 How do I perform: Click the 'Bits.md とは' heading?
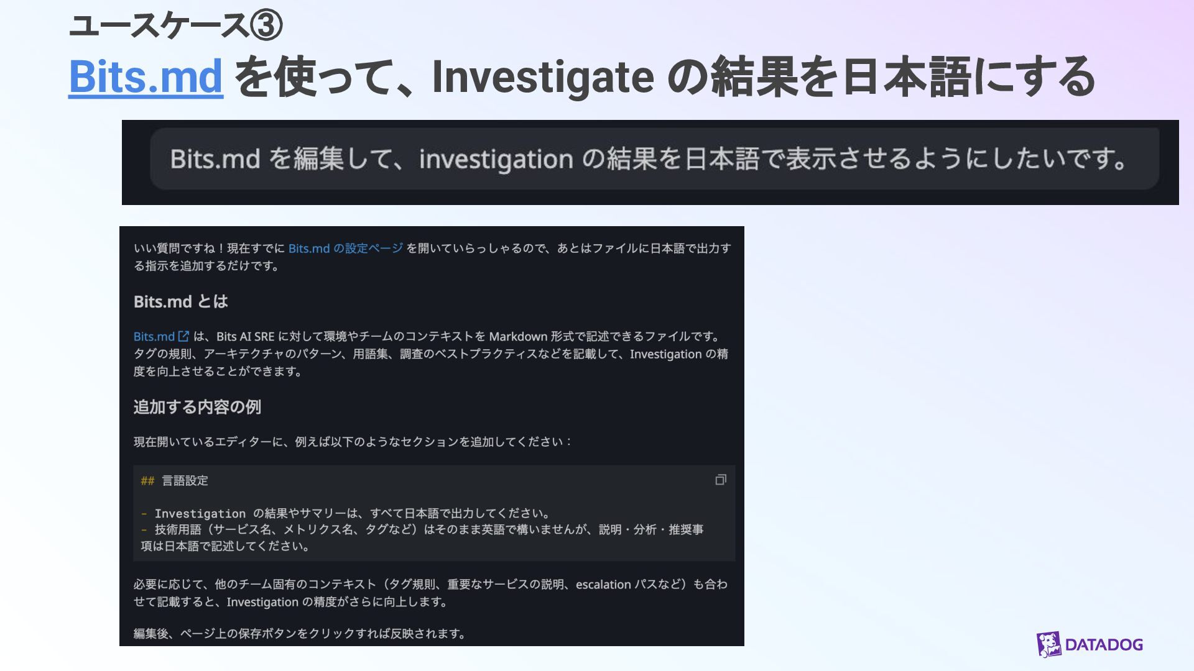tap(180, 302)
